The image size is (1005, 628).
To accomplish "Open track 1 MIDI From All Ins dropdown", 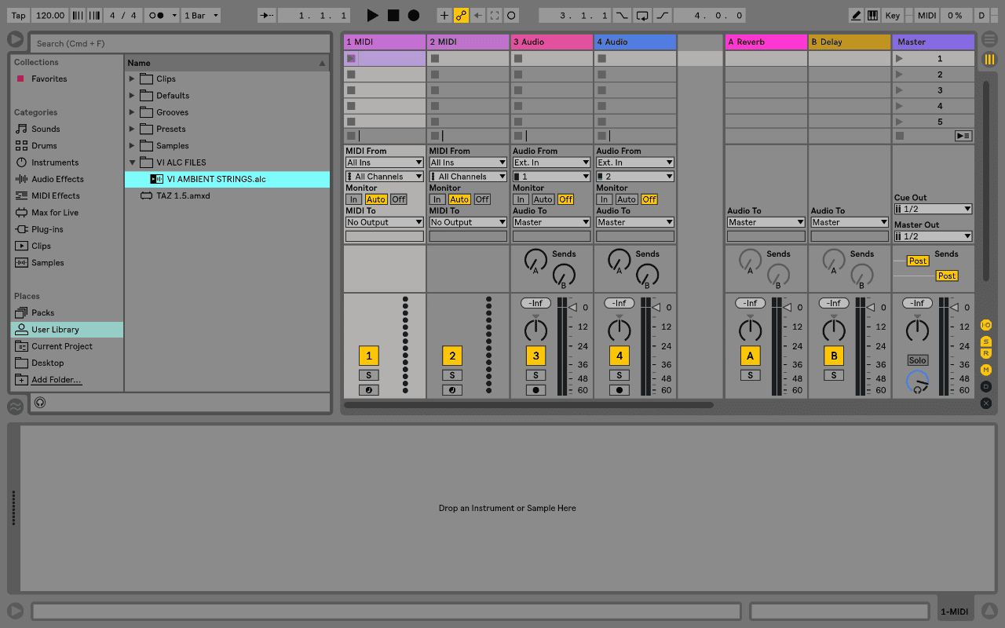I will click(x=385, y=162).
